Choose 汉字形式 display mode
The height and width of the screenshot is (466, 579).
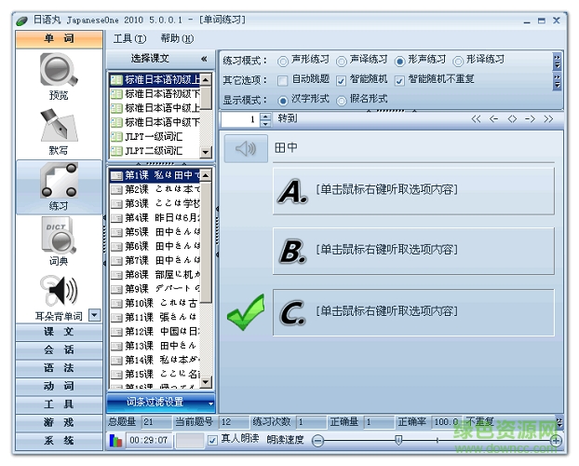click(x=283, y=101)
